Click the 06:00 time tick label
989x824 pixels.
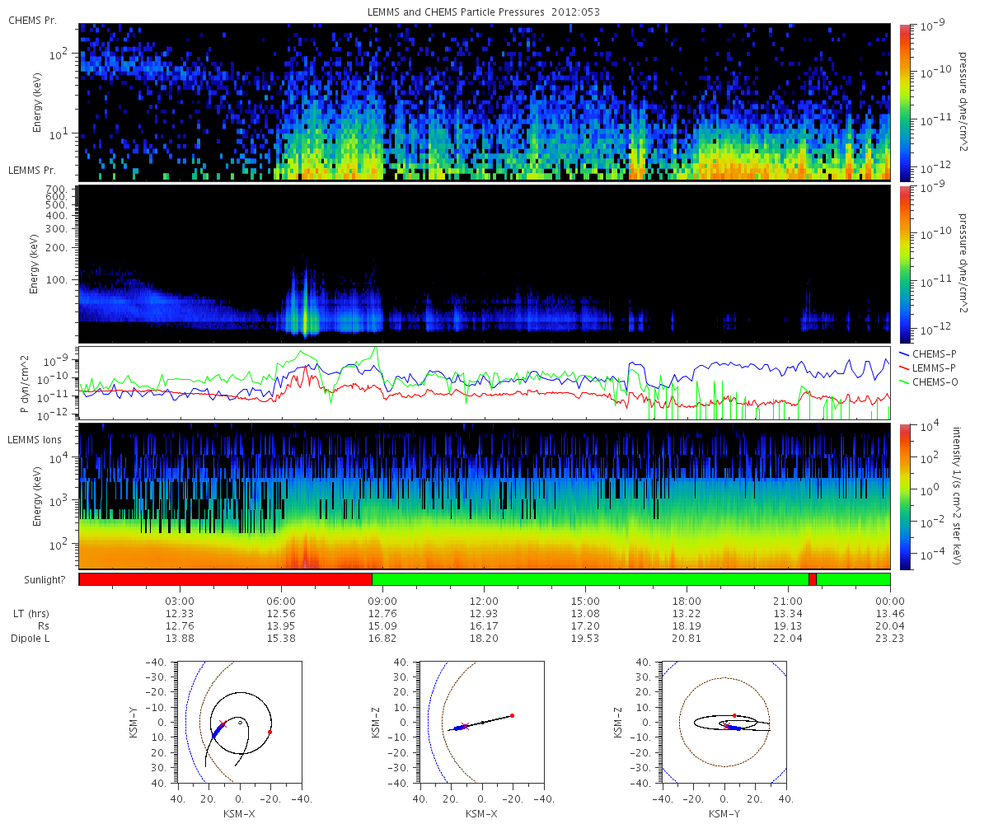click(282, 601)
